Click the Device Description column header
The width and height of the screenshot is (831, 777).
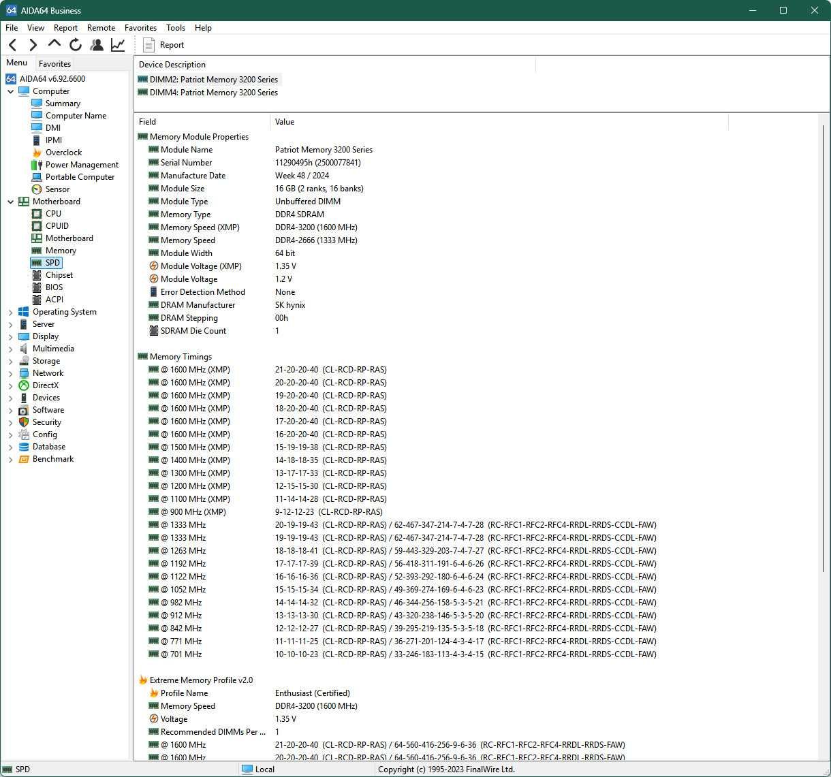click(x=335, y=65)
